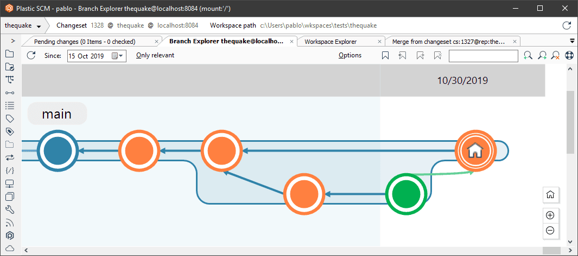Open the tab list dropdown arrow
This screenshot has width=578, height=256.
pos(573,41)
